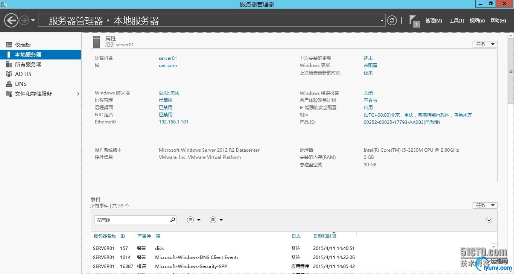Open the Properties Tasks dropdown

tap(485, 44)
